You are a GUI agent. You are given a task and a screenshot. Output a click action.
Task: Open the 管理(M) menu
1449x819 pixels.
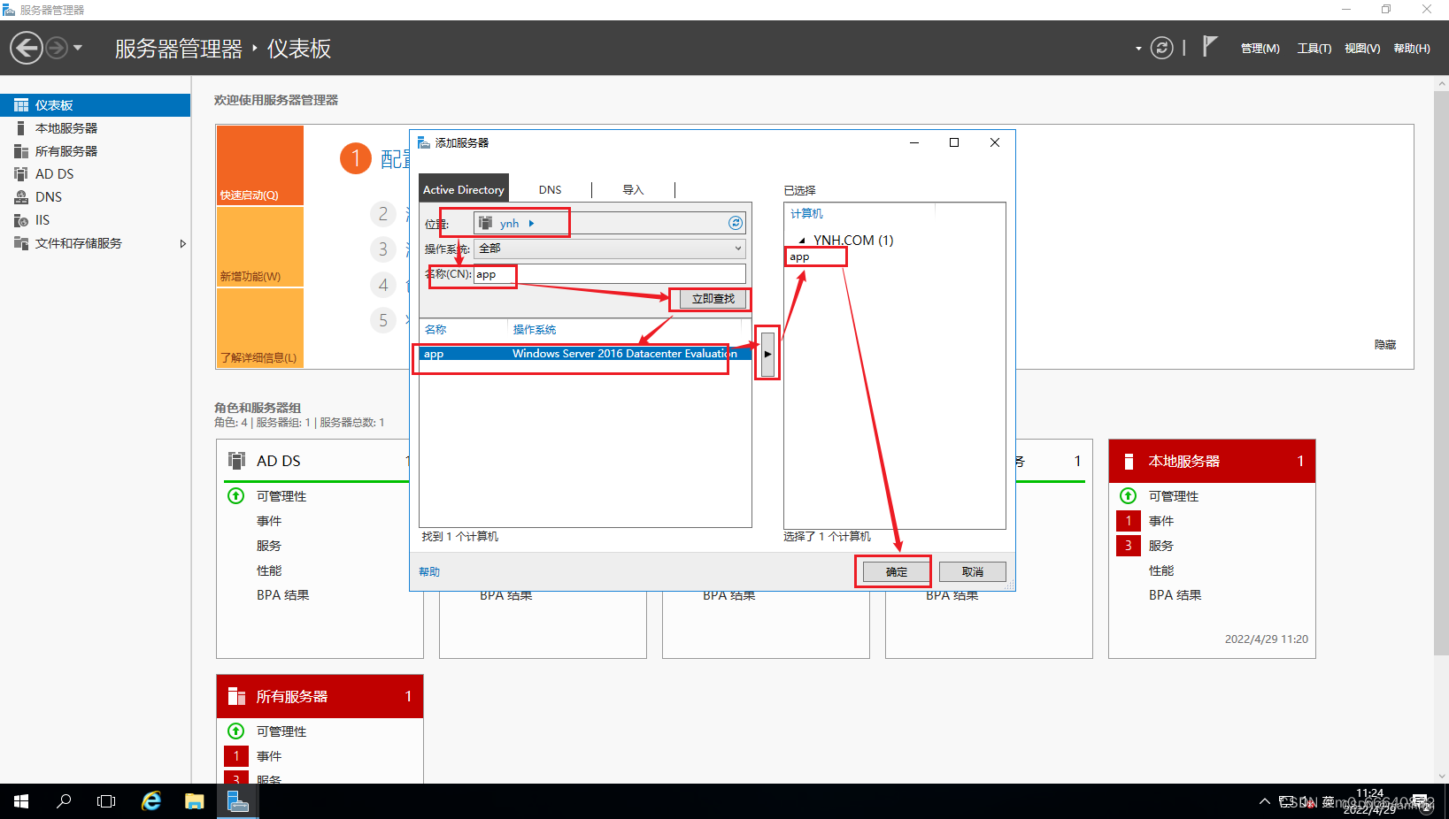pos(1260,49)
